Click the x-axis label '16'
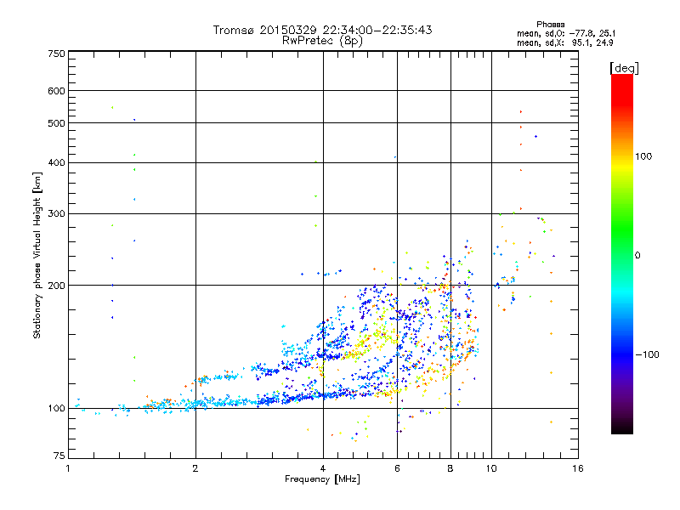The height and width of the screenshot is (510, 680). coord(578,468)
